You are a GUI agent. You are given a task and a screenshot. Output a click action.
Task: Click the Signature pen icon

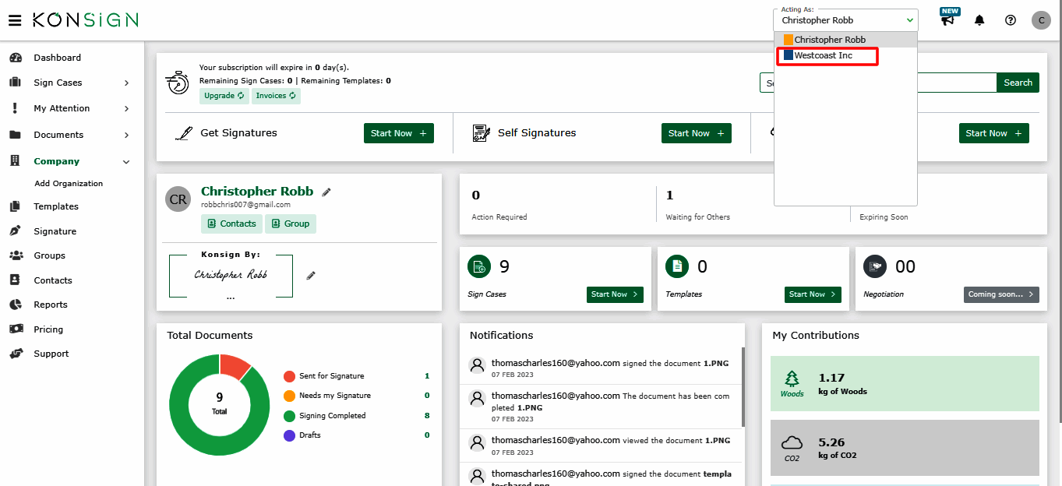click(x=15, y=231)
